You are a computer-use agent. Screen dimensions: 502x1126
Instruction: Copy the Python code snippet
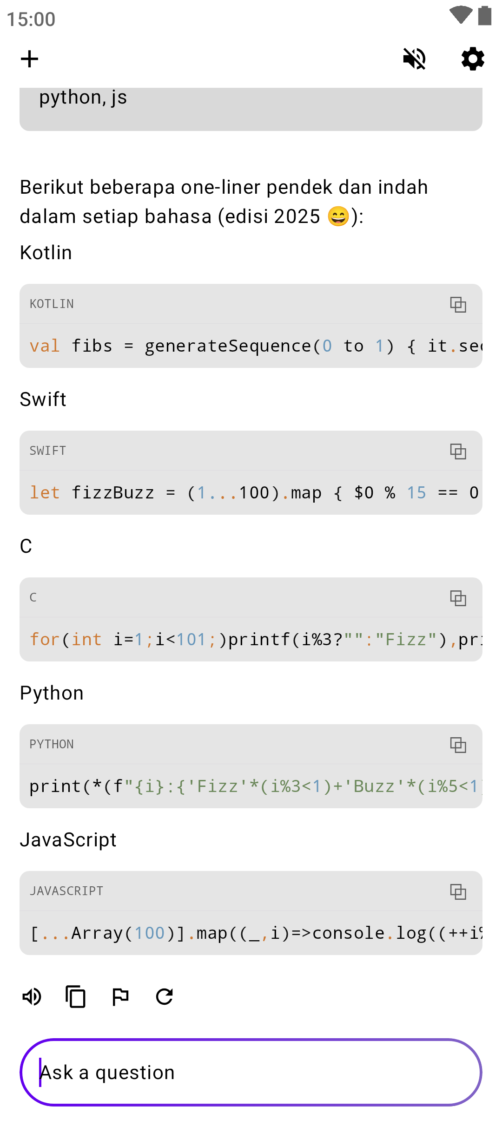458,745
